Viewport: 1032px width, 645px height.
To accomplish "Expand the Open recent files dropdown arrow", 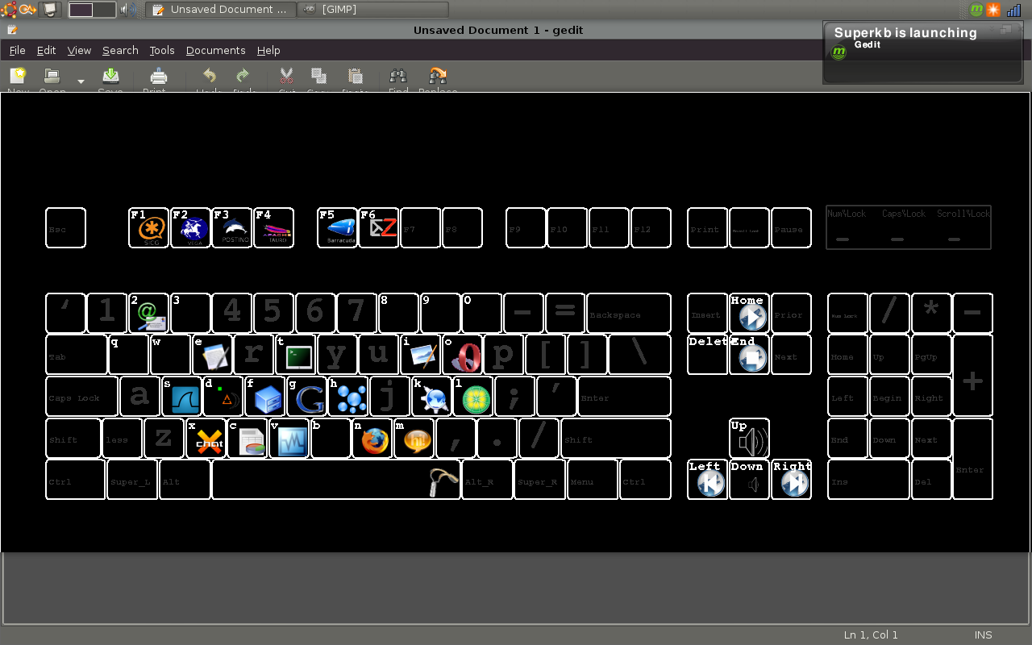I will (81, 81).
